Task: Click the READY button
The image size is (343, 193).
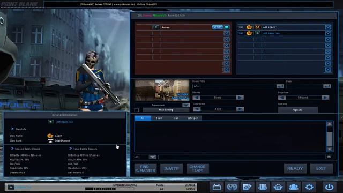Action: [295, 168]
